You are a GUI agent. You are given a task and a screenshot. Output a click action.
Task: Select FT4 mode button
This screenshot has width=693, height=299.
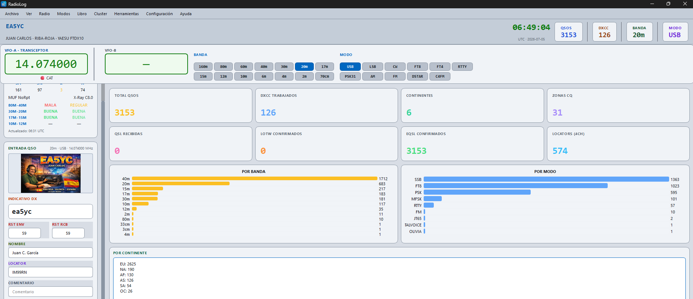pos(440,66)
